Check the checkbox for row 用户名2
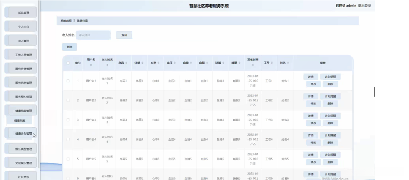409x180 pixels. coord(68,101)
